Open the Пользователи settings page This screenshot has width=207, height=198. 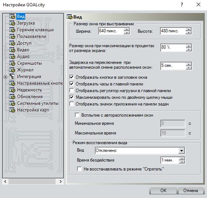pos(31,36)
